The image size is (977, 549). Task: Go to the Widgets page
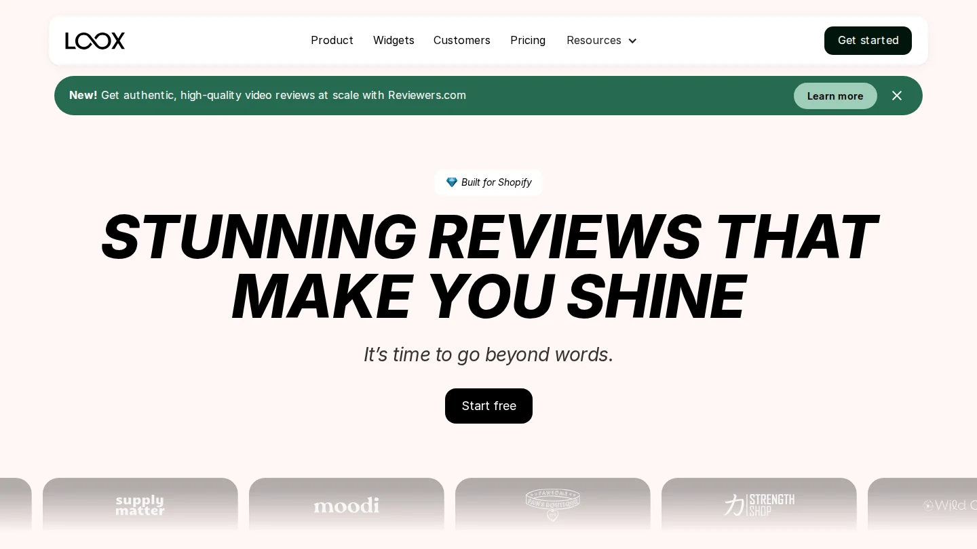coord(394,41)
